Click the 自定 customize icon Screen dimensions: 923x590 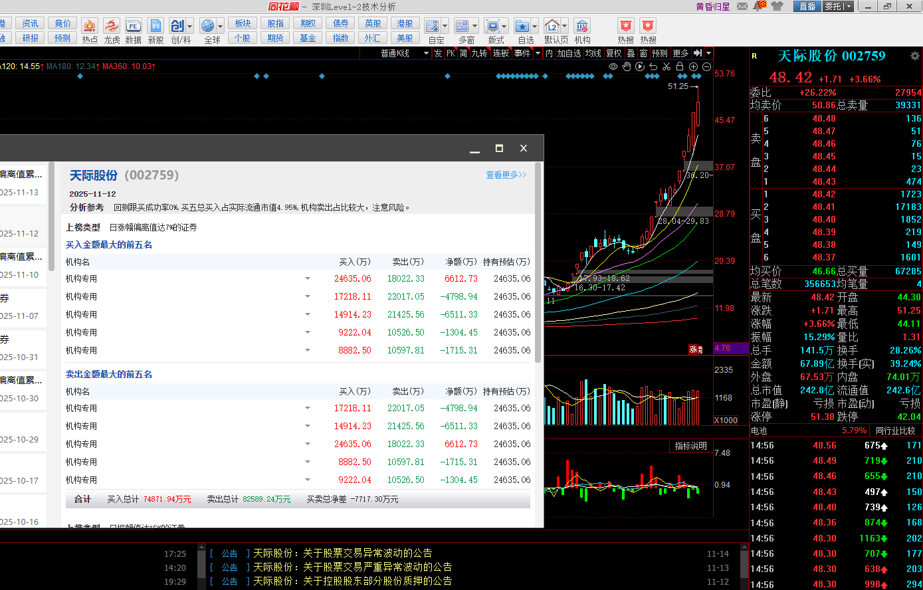[x=433, y=27]
